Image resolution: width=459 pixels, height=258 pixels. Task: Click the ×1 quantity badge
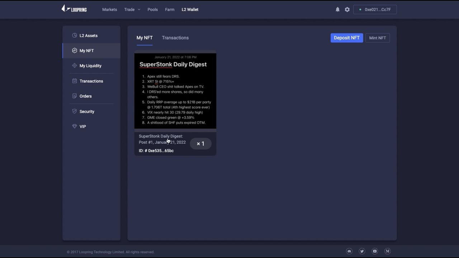tap(200, 144)
